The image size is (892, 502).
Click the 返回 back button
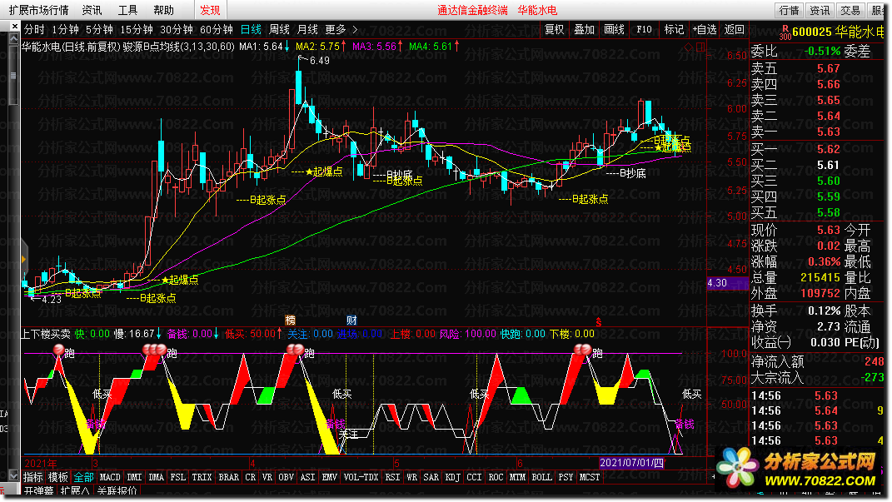(x=735, y=29)
